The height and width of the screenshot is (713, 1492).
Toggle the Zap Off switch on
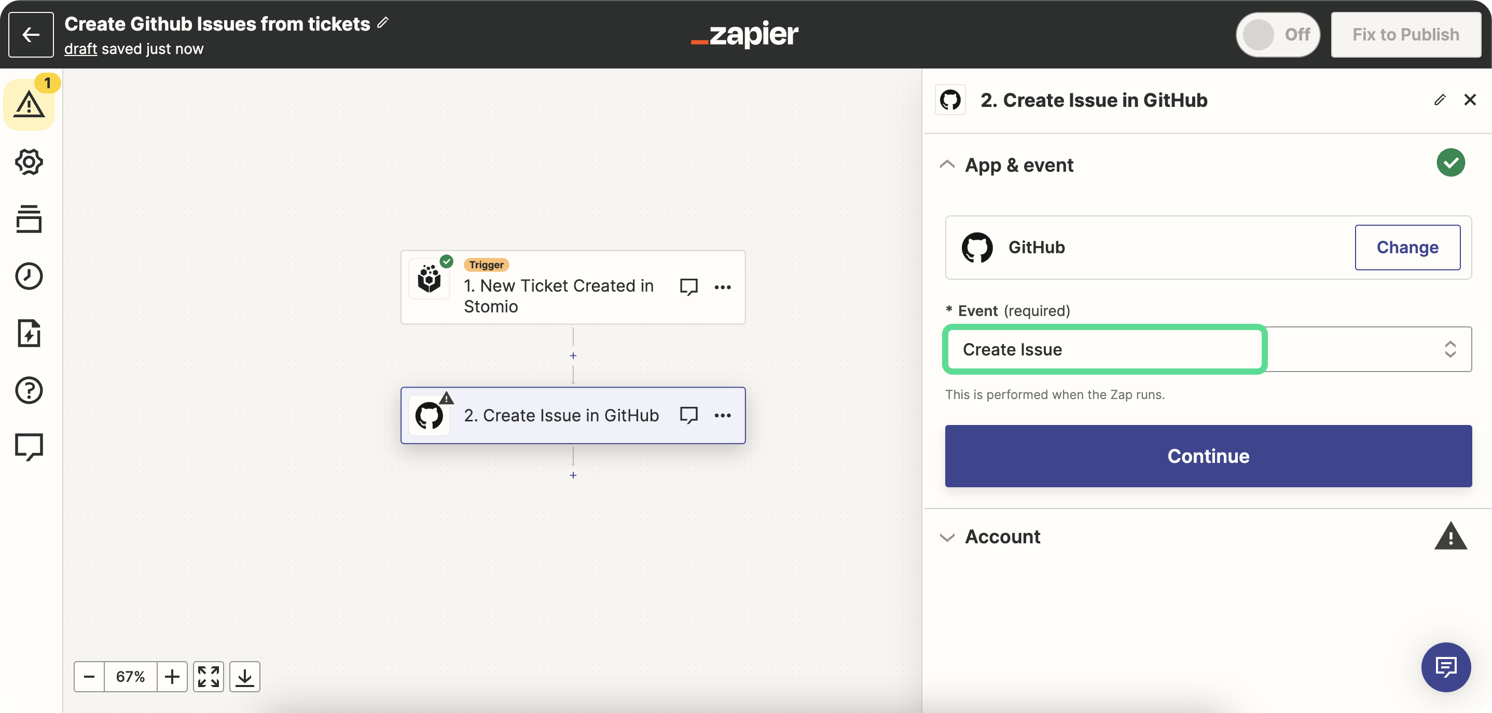pos(1277,35)
